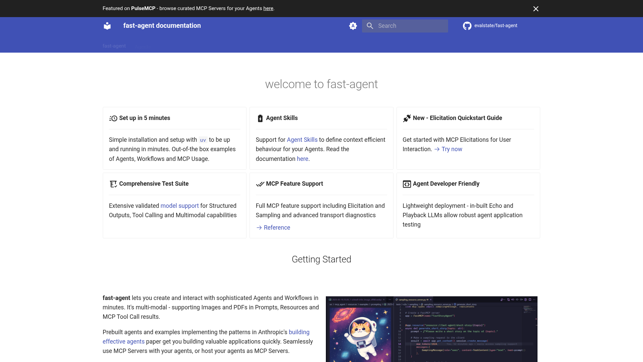This screenshot has height=362, width=643.
Task: Toggle dark mode with the theme switcher
Action: pos(353,26)
